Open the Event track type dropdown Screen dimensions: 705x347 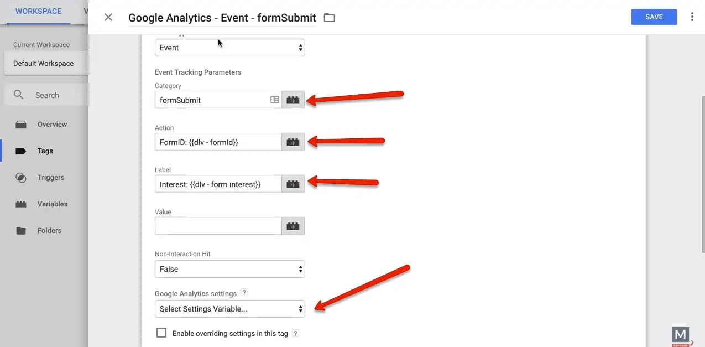click(x=229, y=48)
